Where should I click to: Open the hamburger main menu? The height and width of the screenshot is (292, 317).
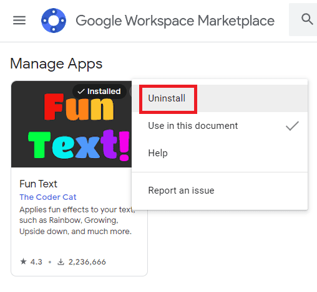[x=19, y=21]
